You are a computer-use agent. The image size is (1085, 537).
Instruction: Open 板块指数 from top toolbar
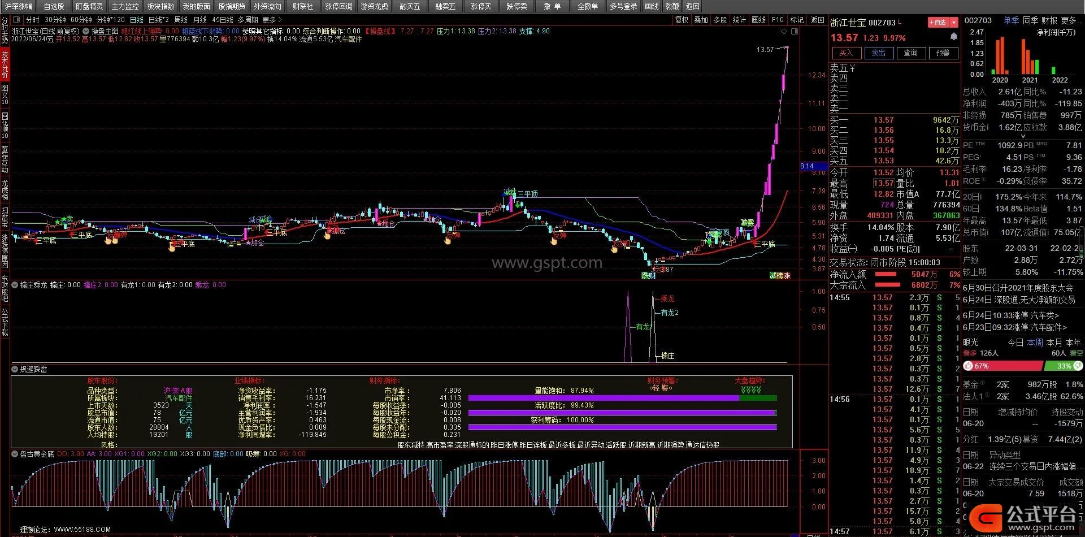pyautogui.click(x=160, y=6)
